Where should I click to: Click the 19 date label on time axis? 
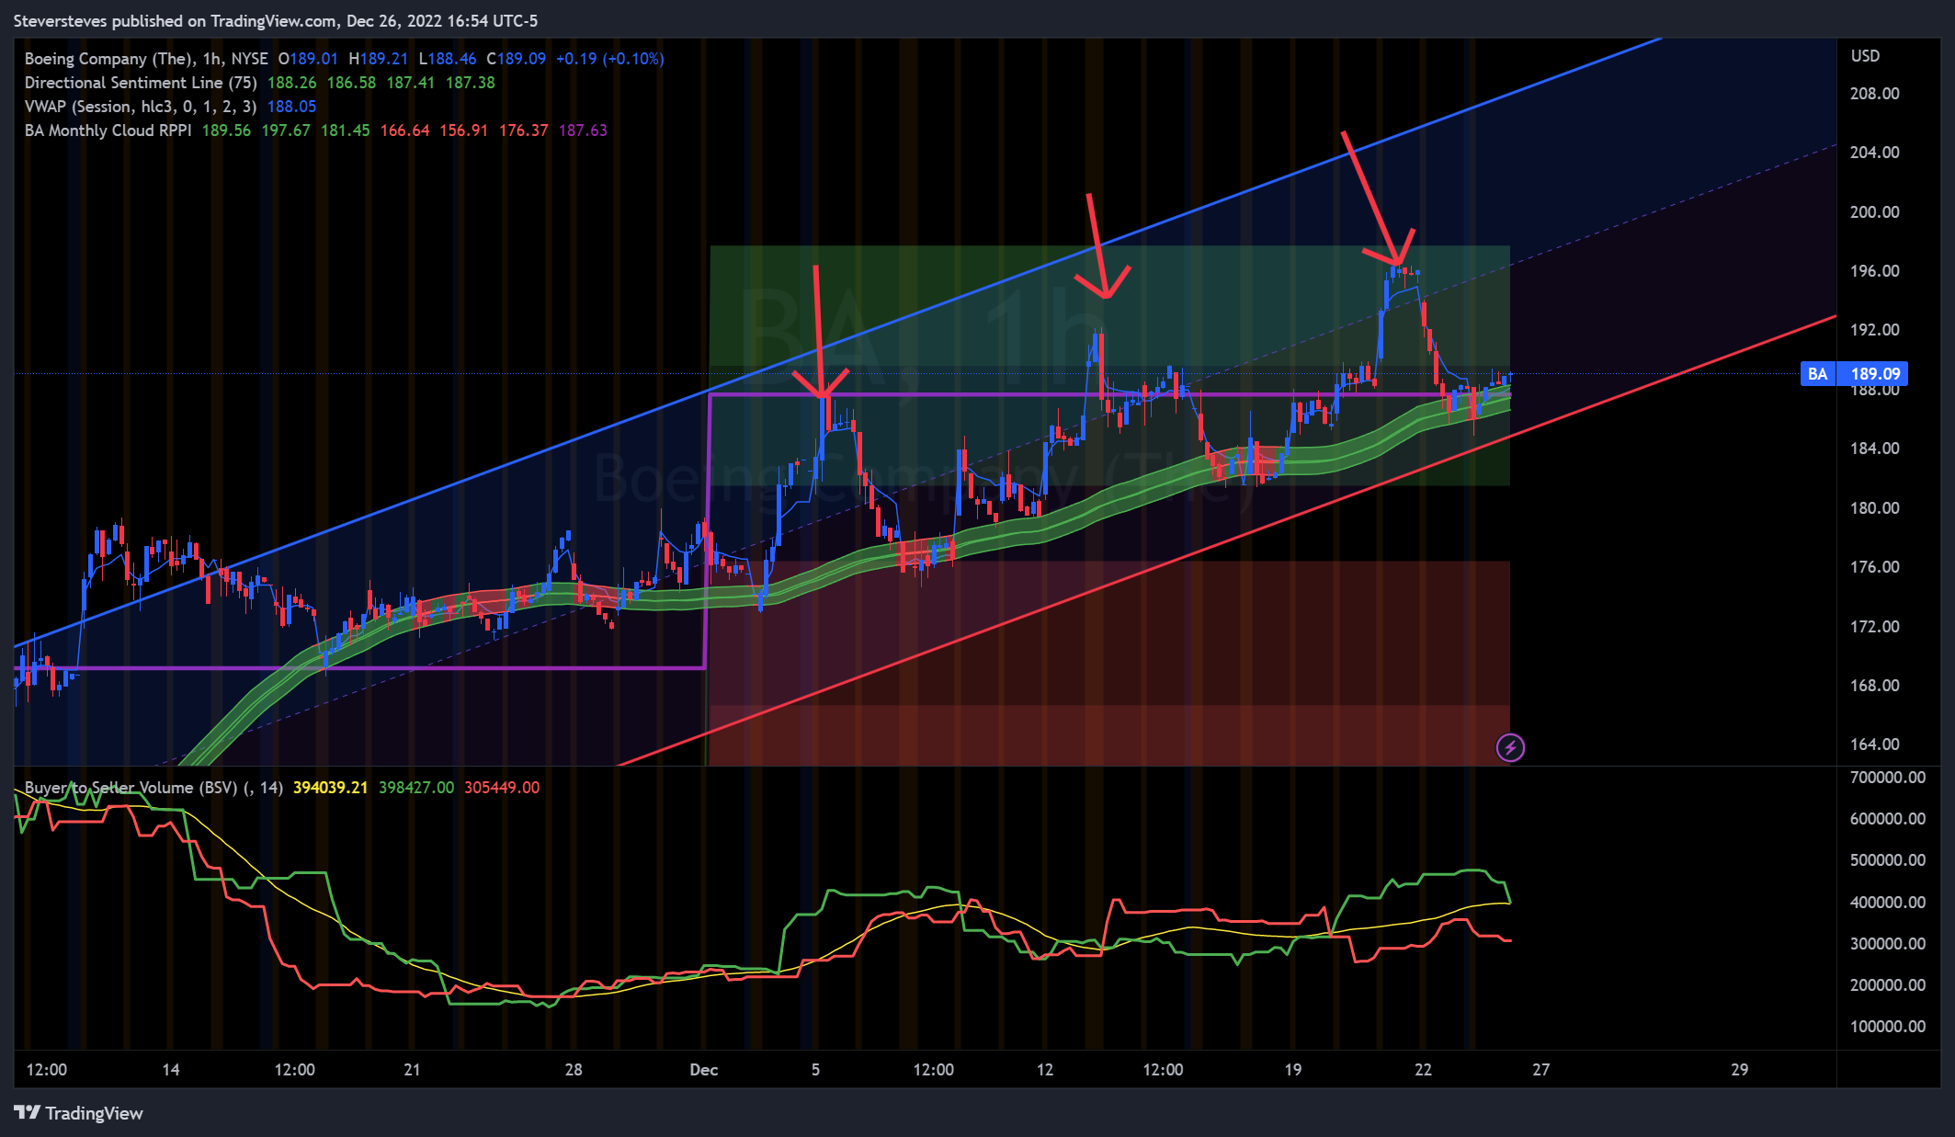(1293, 1070)
